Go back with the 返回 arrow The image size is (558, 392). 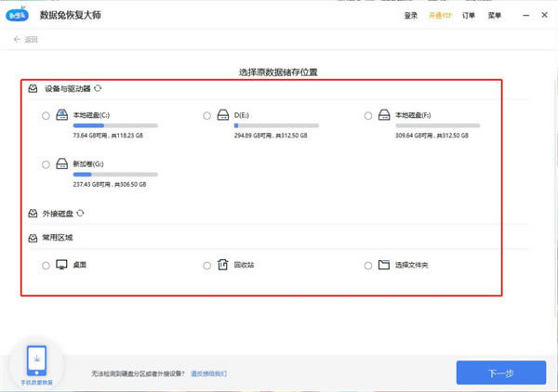(x=26, y=39)
